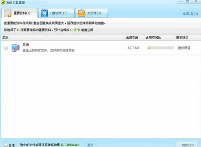This screenshot has width=201, height=147.
Task: Click the orange 大文件 folder icon
Action: [81, 13]
